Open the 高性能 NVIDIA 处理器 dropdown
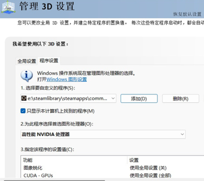This screenshot has width=204, height=181. click(x=103, y=134)
